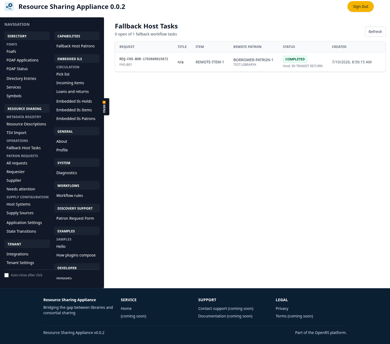Open Symbols page

click(x=14, y=96)
